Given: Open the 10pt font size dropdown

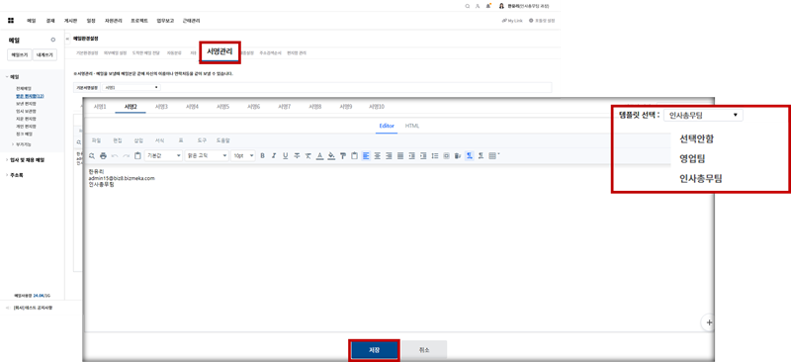Looking at the screenshot, I should (243, 156).
